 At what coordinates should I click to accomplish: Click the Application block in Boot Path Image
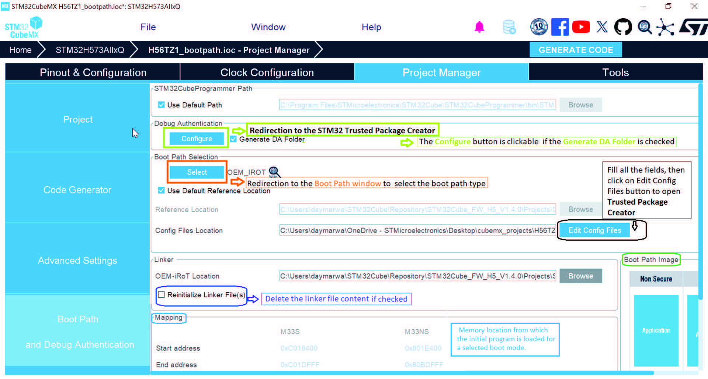(x=656, y=330)
